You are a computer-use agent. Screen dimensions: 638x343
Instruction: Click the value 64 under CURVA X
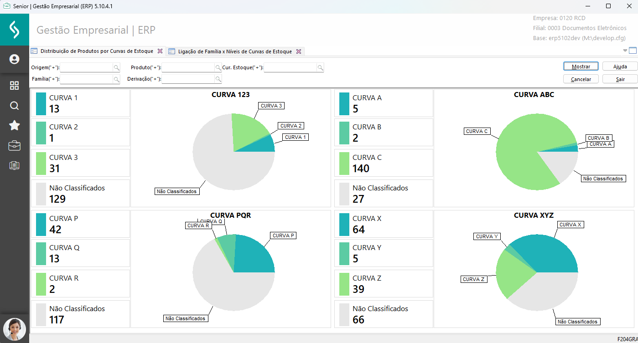[x=358, y=230]
